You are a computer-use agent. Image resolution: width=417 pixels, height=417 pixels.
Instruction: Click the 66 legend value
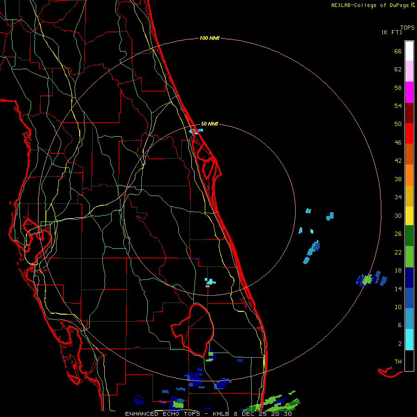pos(398,51)
